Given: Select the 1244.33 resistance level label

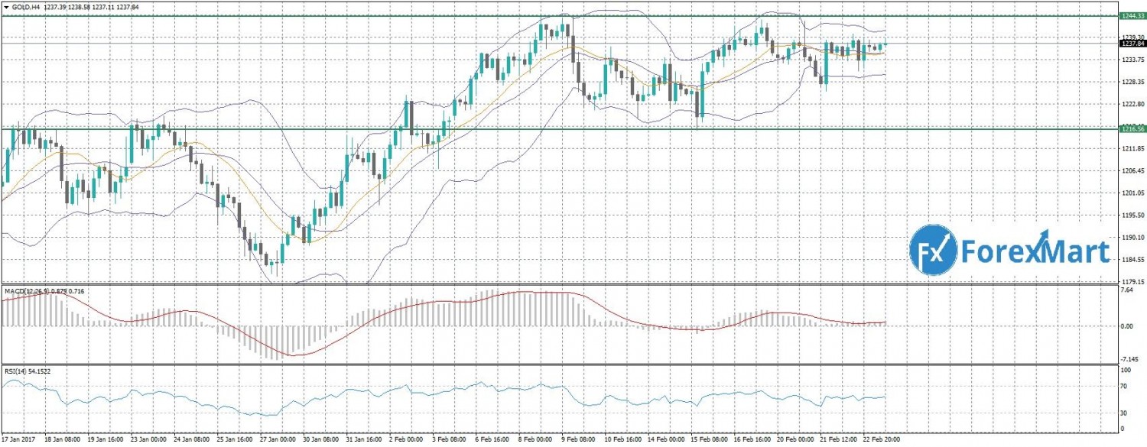Looking at the screenshot, I should [x=1132, y=15].
